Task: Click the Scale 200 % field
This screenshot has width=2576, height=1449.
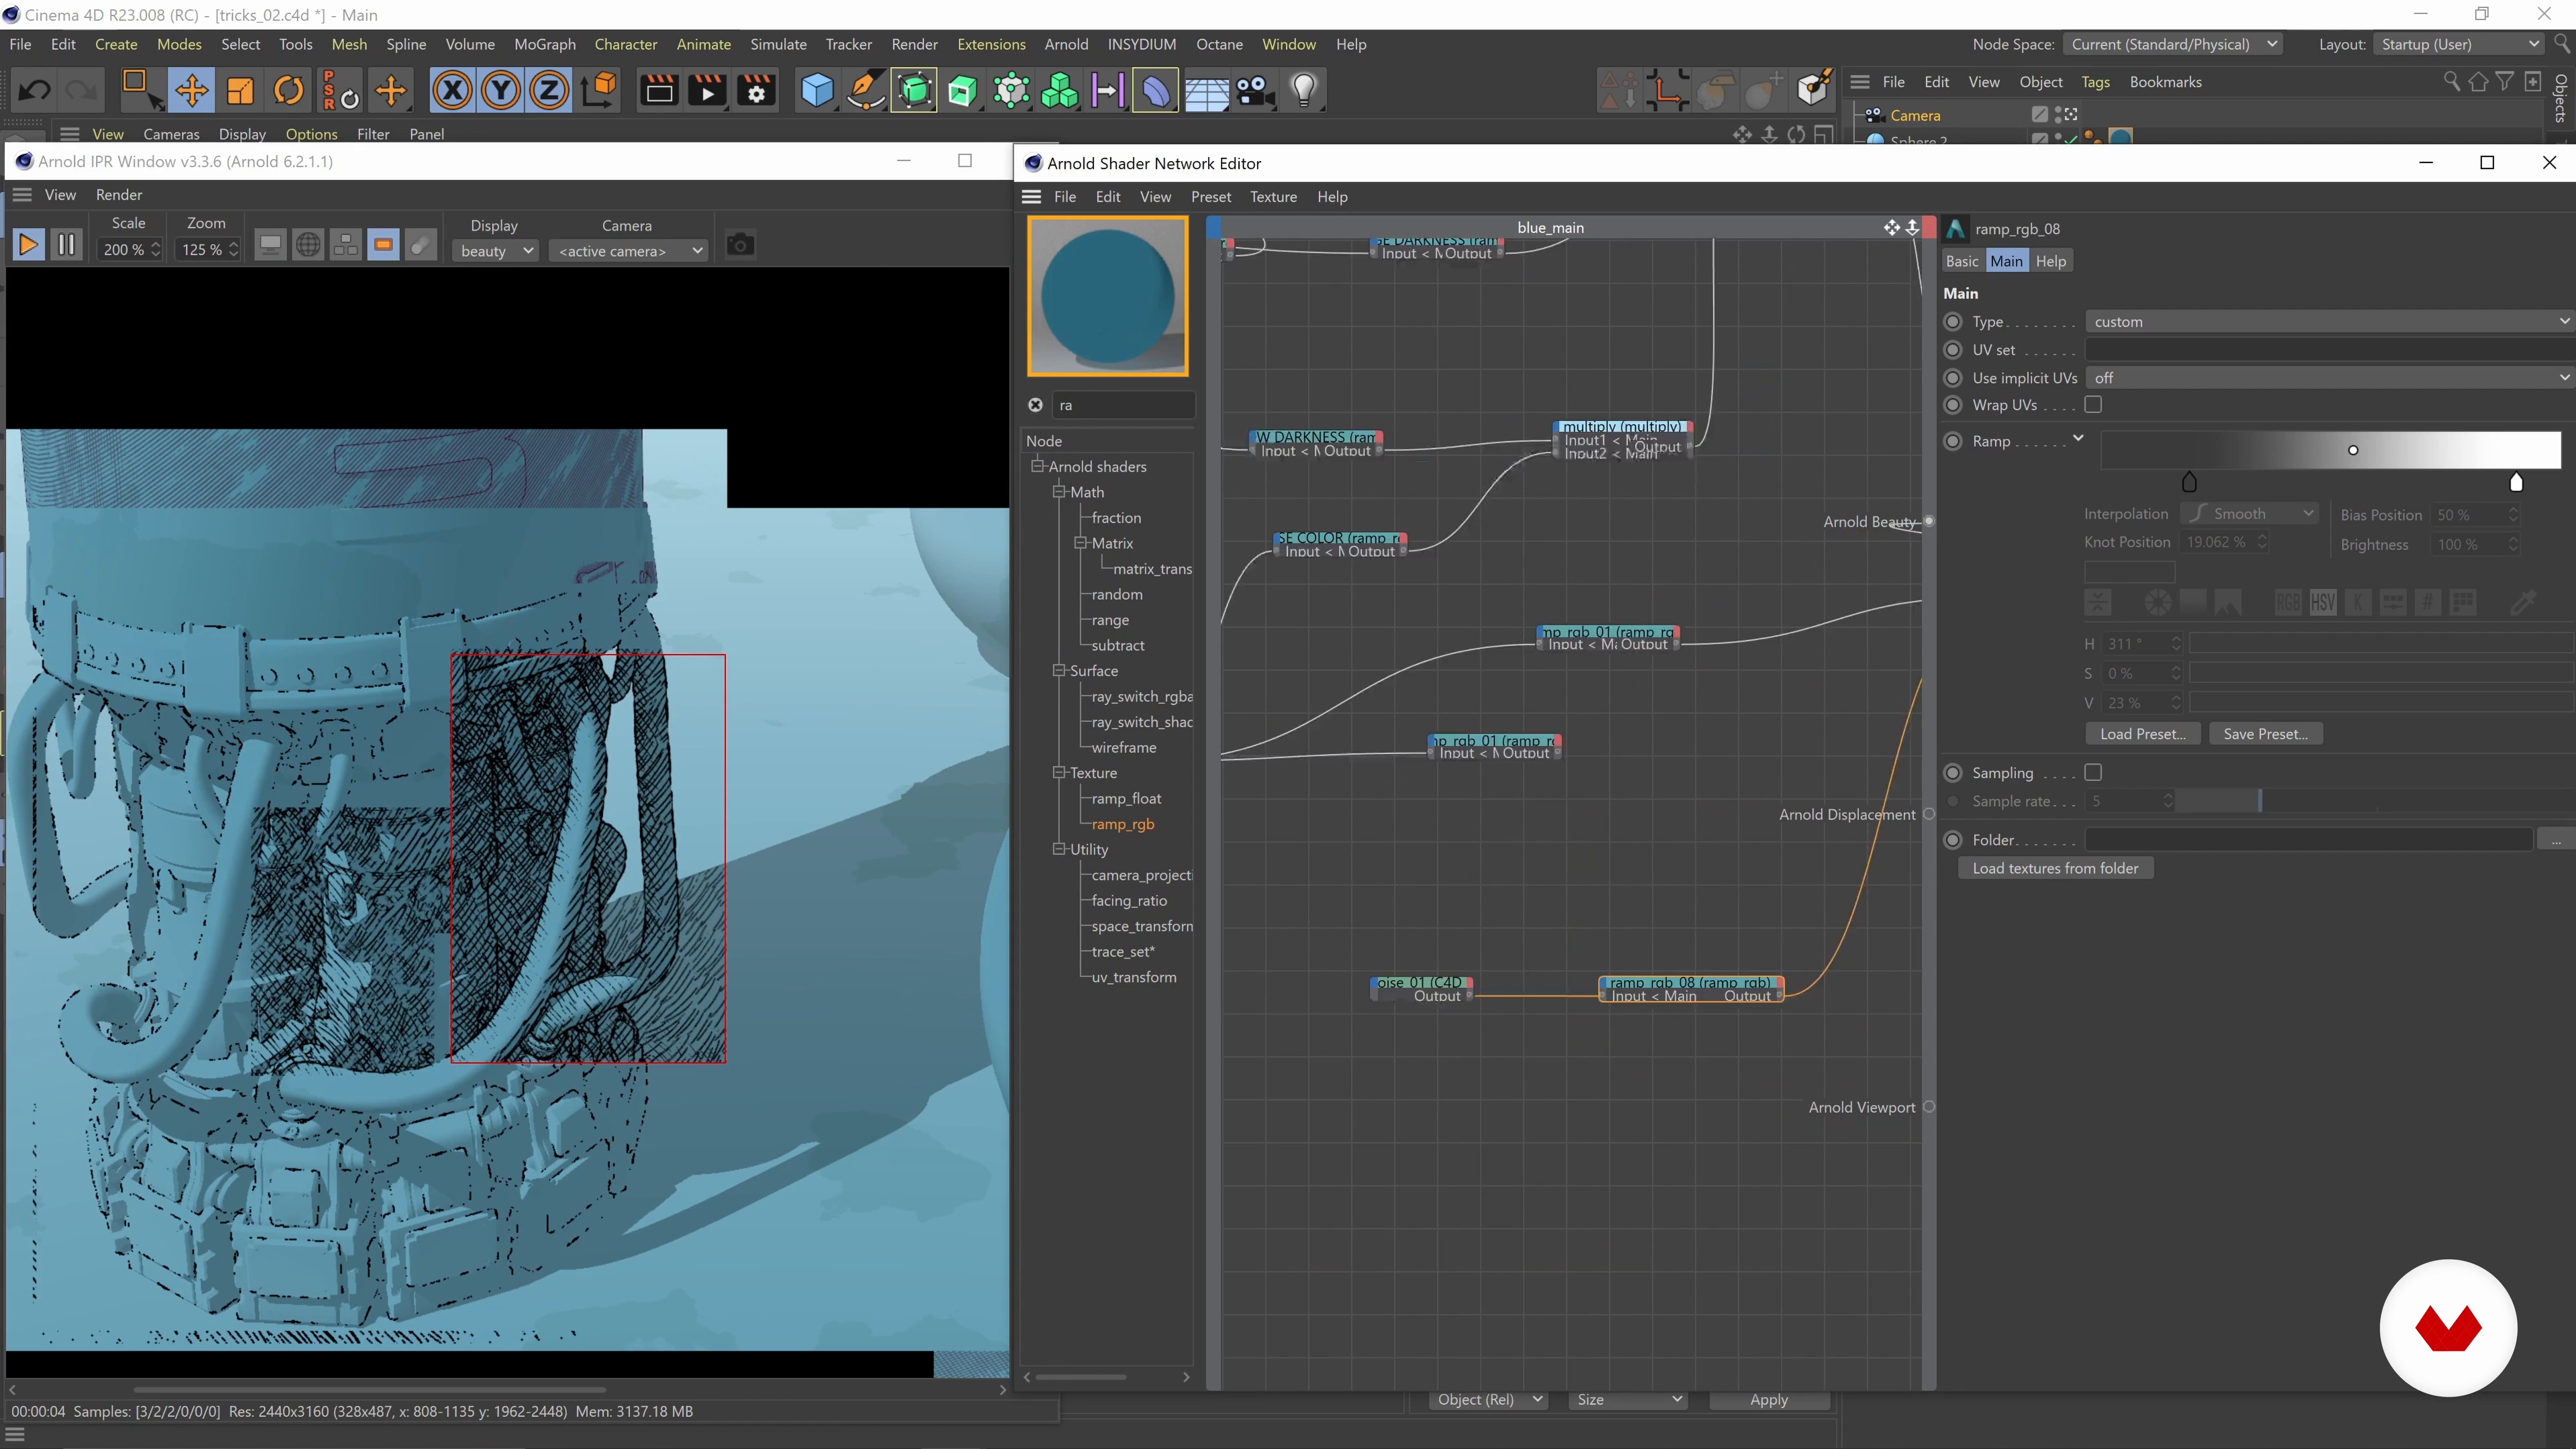Action: [124, 250]
